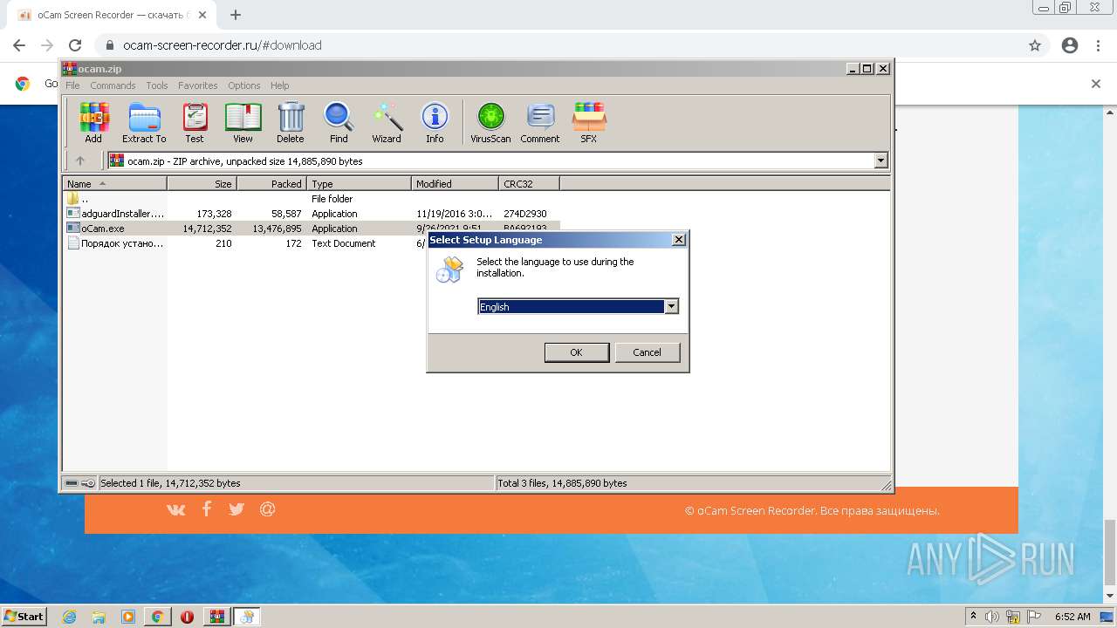Click the Facebook icon on webpage
Image resolution: width=1117 pixels, height=628 pixels.
coord(207,509)
